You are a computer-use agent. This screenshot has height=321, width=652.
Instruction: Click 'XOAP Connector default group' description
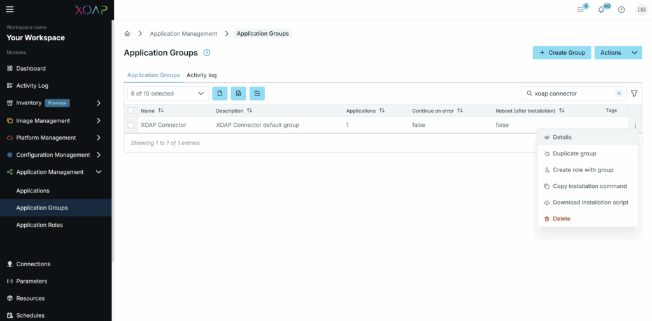pyautogui.click(x=257, y=125)
